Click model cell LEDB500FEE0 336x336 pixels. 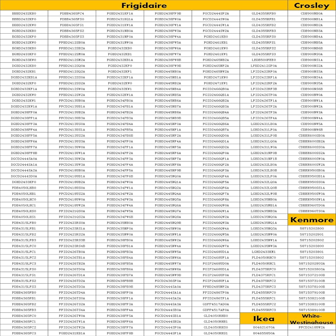point(264,60)
